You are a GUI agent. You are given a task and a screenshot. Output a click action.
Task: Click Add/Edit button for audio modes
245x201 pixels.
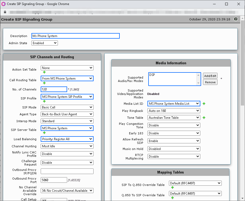coord(210,76)
